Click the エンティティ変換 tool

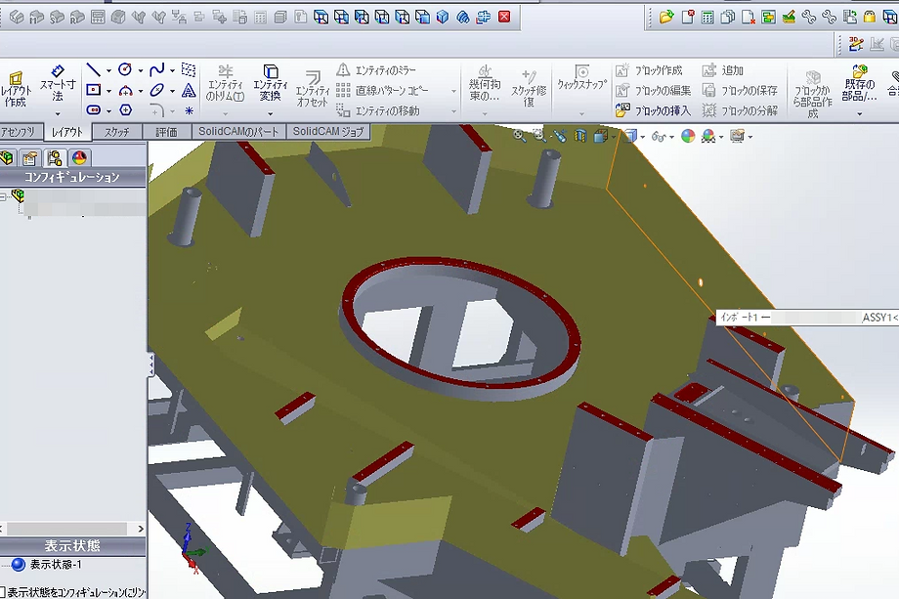271,83
